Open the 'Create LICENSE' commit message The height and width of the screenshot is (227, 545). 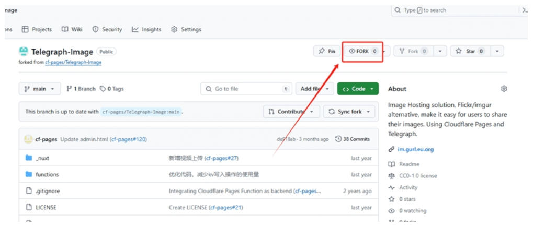click(188, 207)
